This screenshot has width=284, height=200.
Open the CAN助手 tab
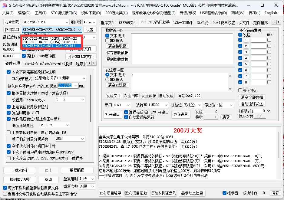pos(203,23)
